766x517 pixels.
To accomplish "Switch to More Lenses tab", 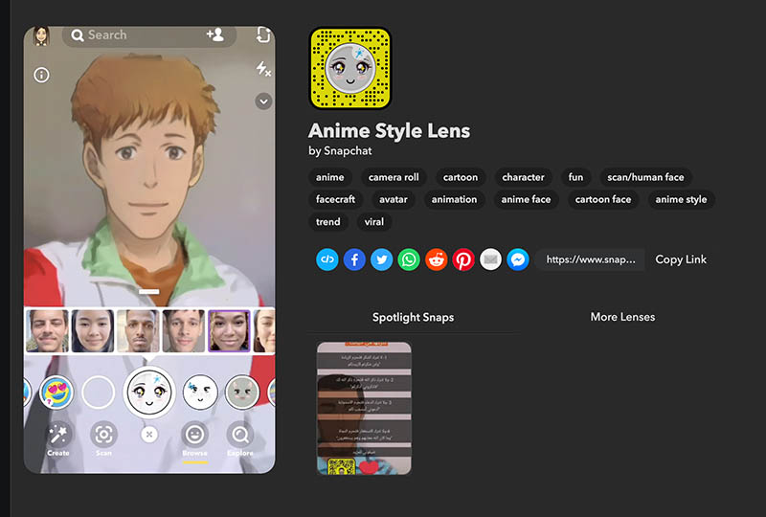I will 622,317.
